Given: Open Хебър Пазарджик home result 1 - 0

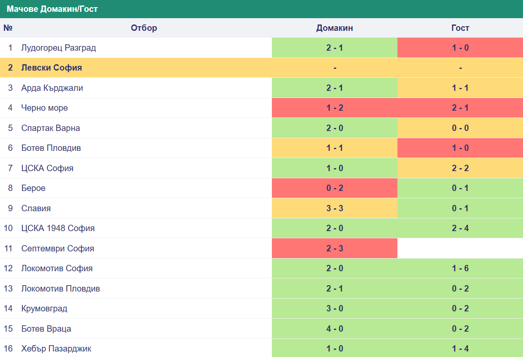Looking at the screenshot, I should coord(334,349).
